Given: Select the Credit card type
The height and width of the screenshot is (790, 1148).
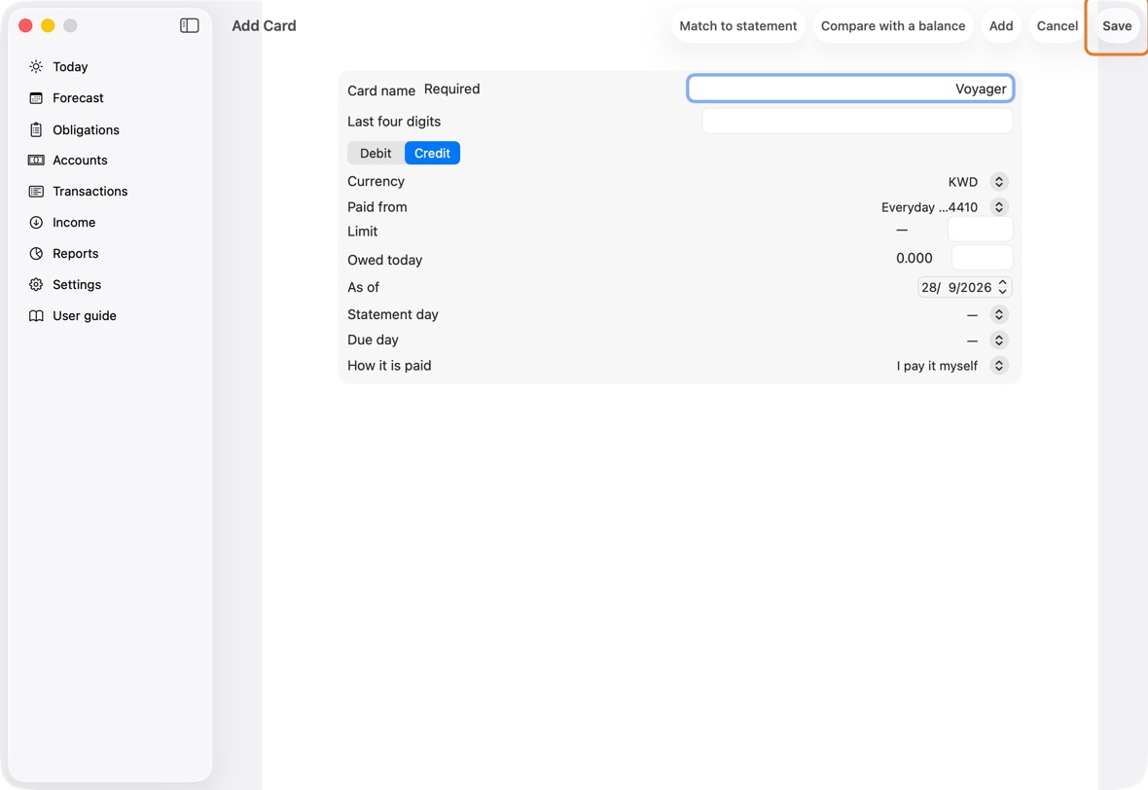Looking at the screenshot, I should 432,153.
